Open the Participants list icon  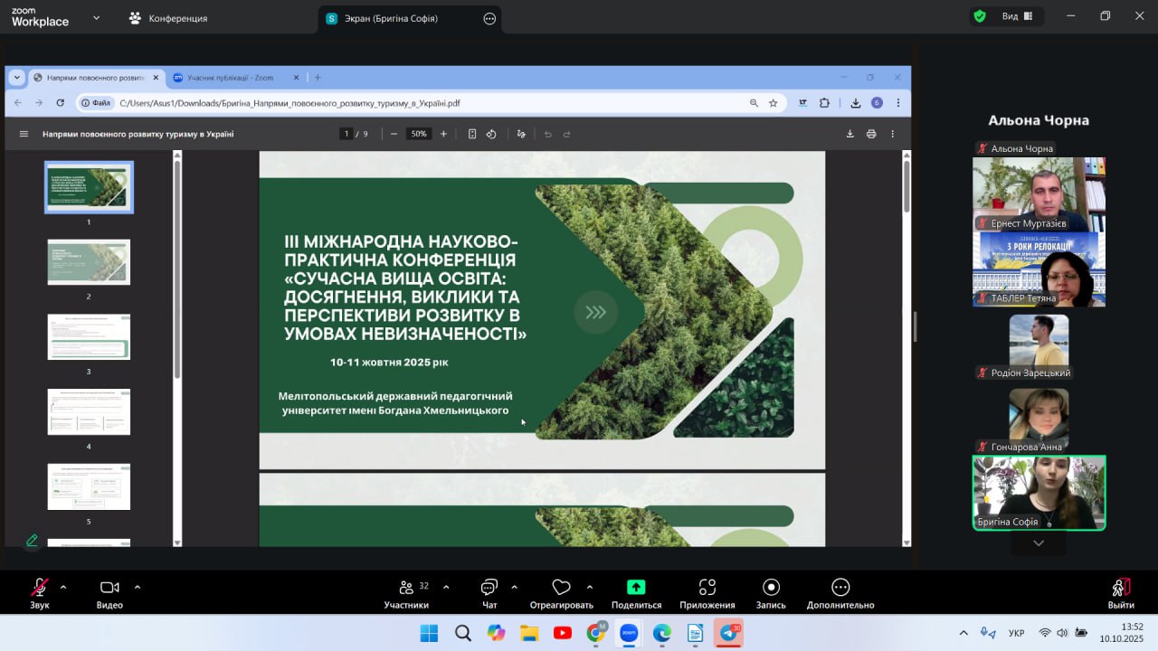(407, 588)
